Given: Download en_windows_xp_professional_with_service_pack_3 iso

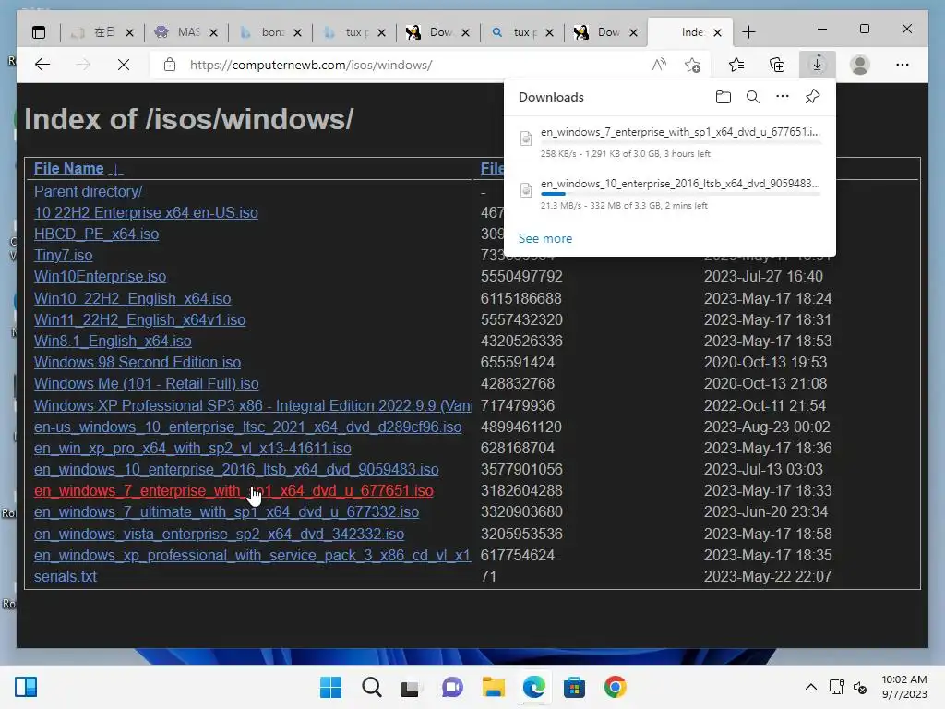Looking at the screenshot, I should 253,555.
